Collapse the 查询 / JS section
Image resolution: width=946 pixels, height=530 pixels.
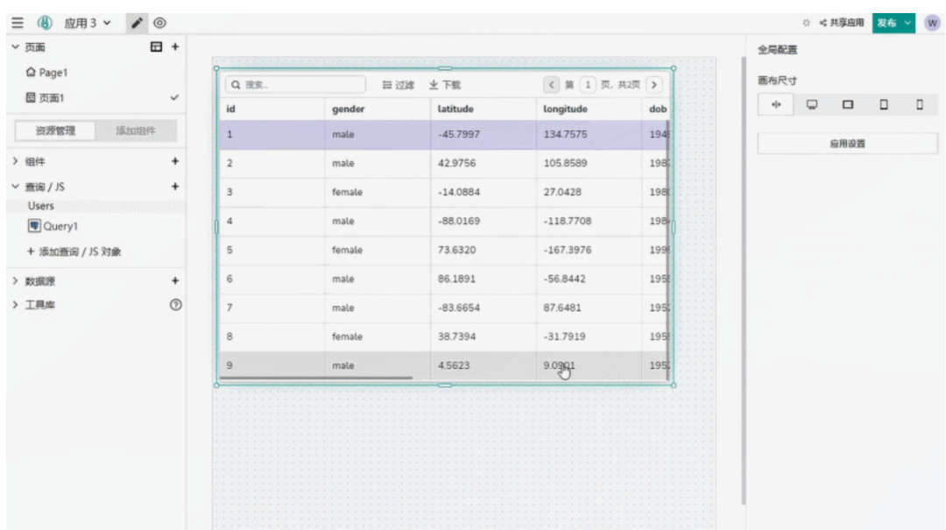tap(15, 187)
